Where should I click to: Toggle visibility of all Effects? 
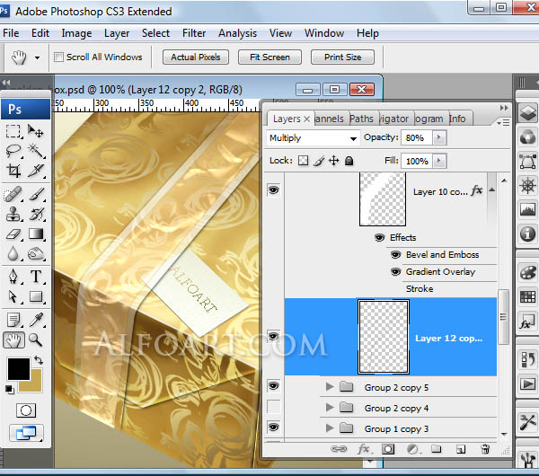click(x=379, y=238)
